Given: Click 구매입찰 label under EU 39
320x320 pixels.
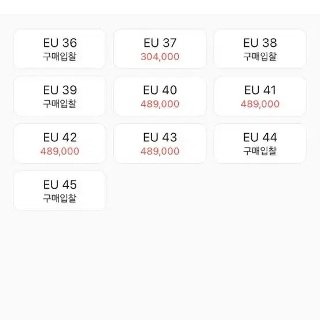Looking at the screenshot, I should click(60, 104).
